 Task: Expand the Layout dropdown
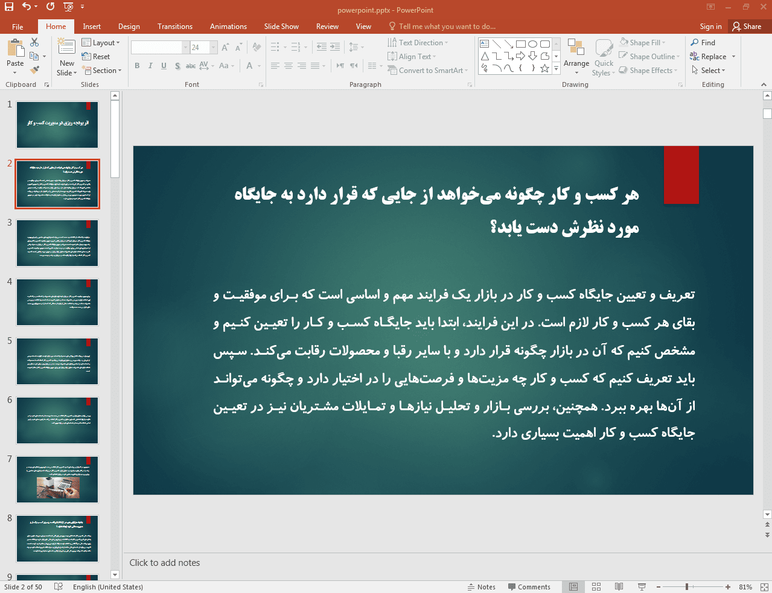101,43
